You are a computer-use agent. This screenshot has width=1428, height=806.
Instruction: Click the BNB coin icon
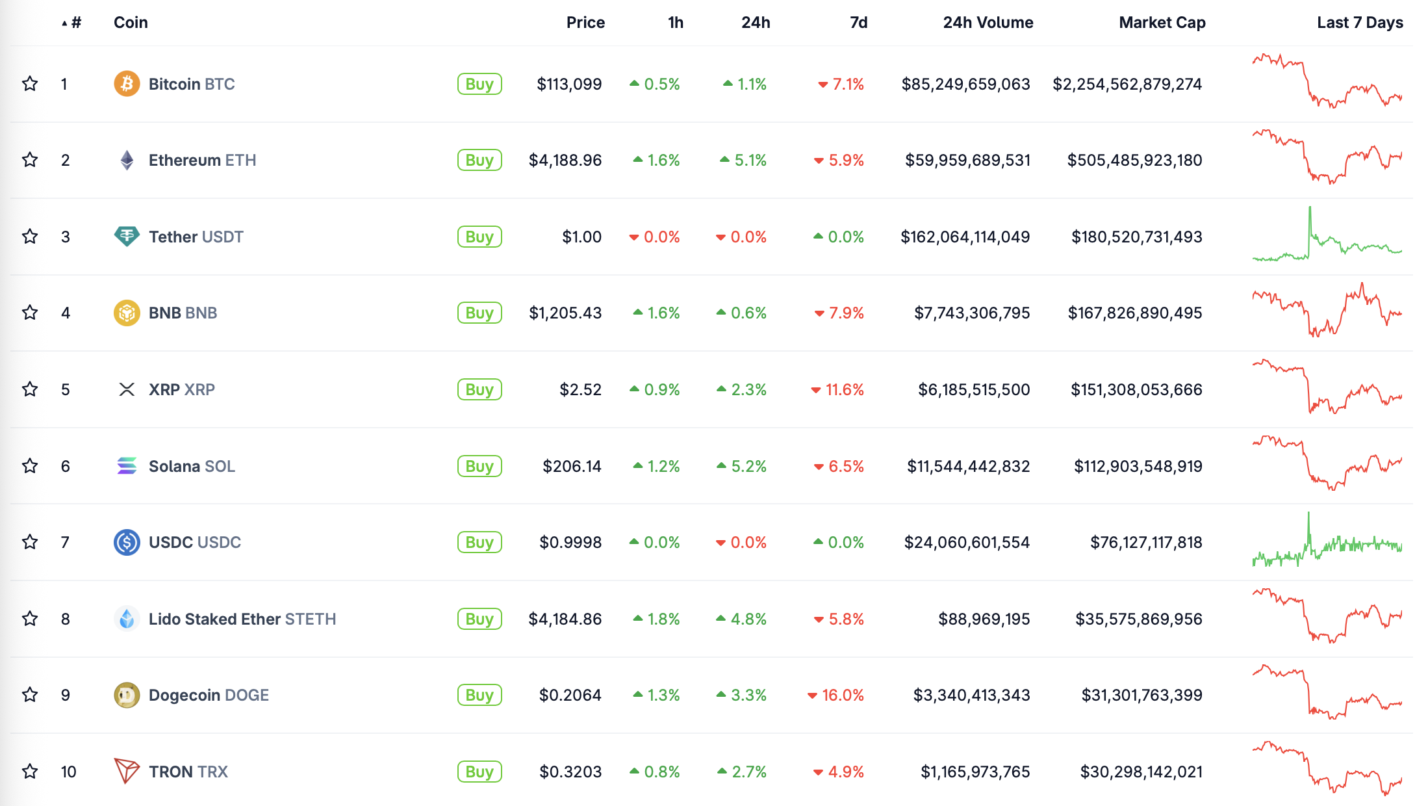coord(127,313)
